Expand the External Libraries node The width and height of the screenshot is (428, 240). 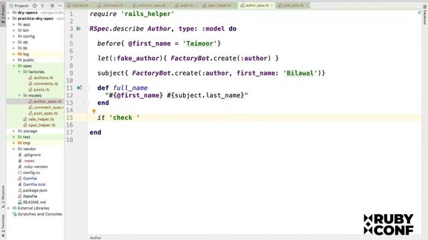pyautogui.click(x=9, y=208)
